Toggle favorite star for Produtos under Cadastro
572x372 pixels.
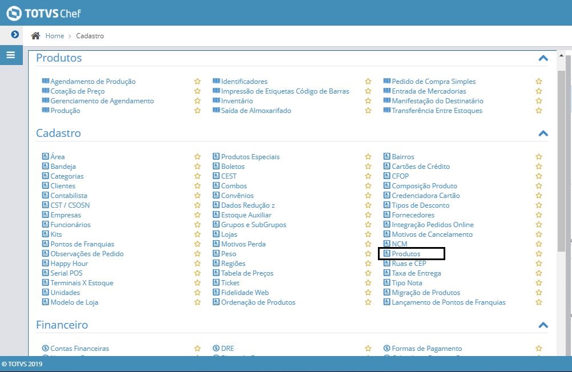tap(539, 253)
